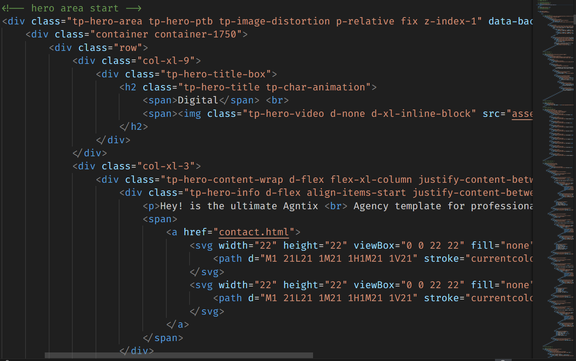Click the tp-hero-area class name
This screenshot has width=576, height=361.
(107, 21)
